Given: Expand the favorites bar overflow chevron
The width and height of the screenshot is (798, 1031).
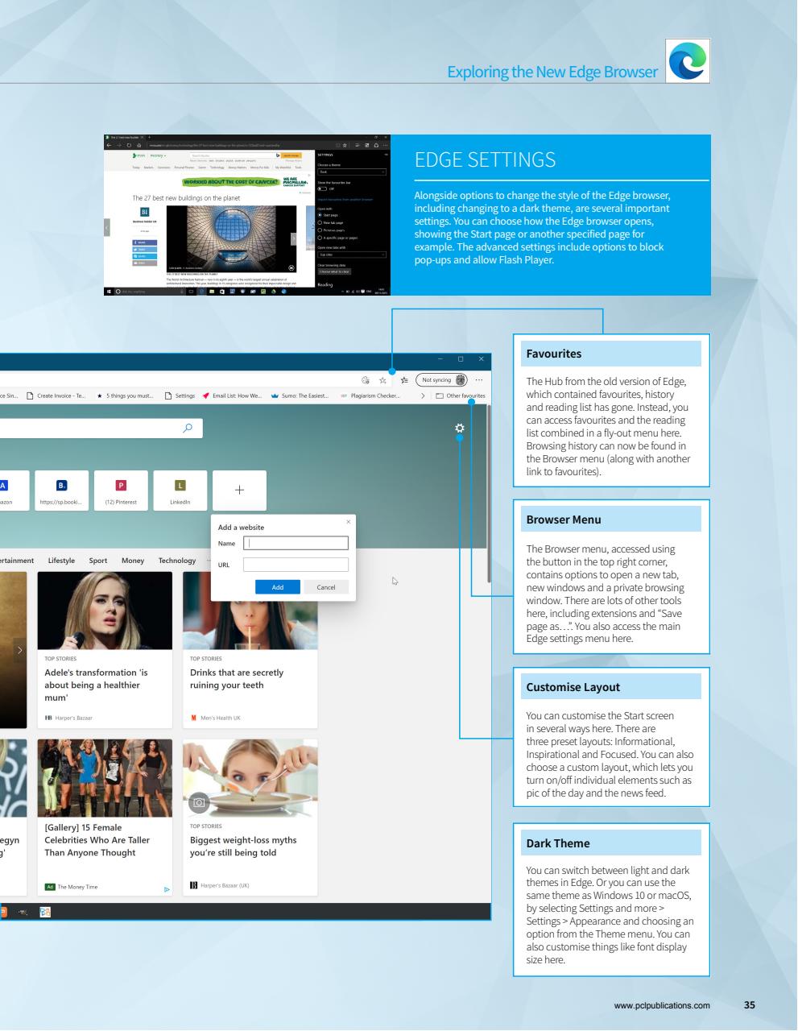Looking at the screenshot, I should 424,396.
